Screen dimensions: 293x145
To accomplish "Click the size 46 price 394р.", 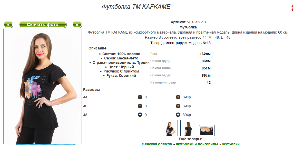I will 187,106.
